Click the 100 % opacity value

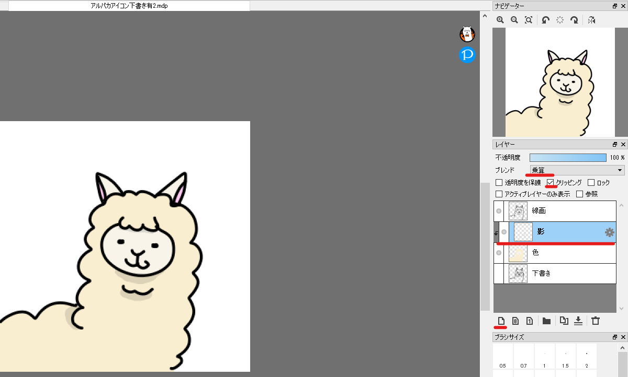coord(617,158)
